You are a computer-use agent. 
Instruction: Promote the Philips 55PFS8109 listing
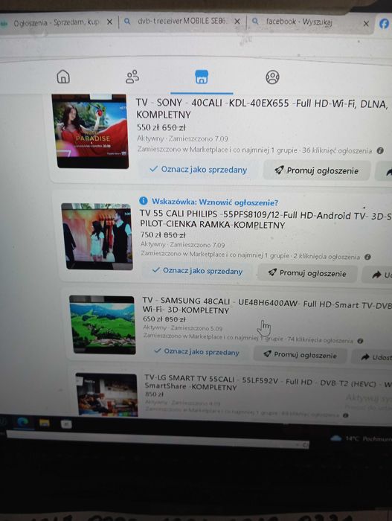(307, 273)
